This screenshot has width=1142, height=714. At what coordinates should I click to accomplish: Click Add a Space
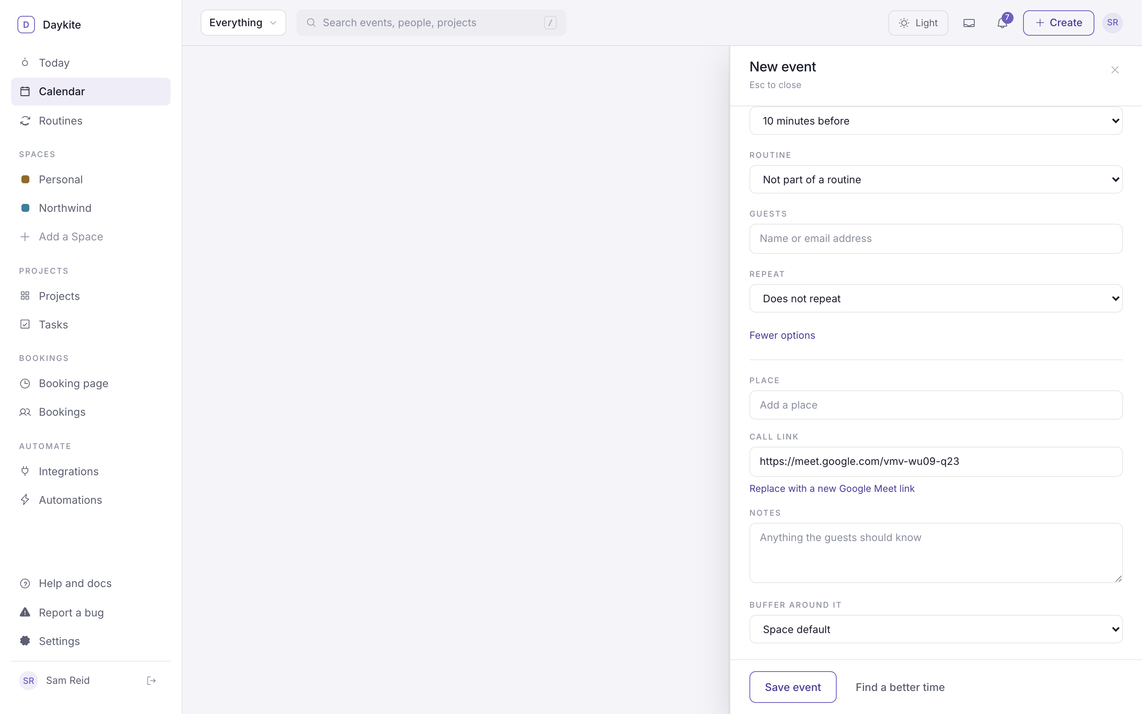[x=90, y=236]
